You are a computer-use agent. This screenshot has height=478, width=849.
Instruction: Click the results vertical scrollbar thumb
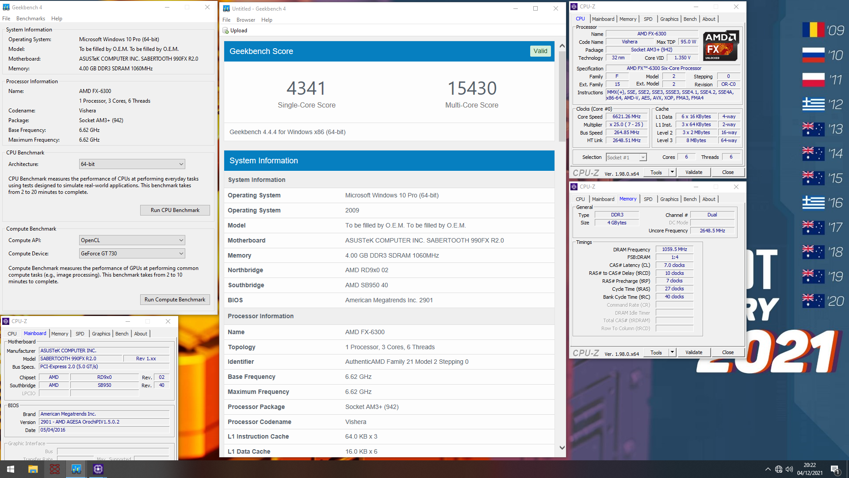coord(562,96)
